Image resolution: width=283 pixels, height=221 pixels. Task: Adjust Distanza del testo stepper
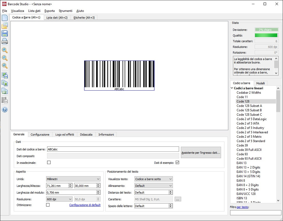point(170,192)
